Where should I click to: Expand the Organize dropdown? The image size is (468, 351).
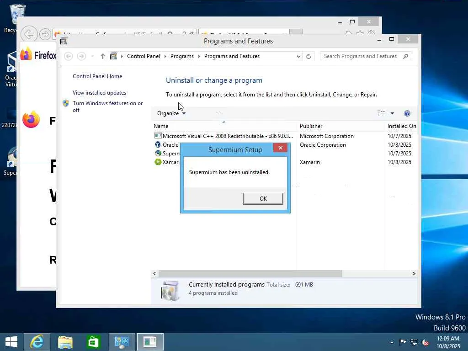(171, 113)
